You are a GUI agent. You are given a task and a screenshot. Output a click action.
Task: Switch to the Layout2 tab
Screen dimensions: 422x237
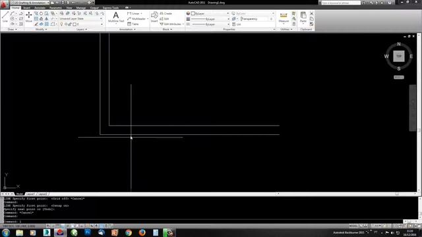43,194
